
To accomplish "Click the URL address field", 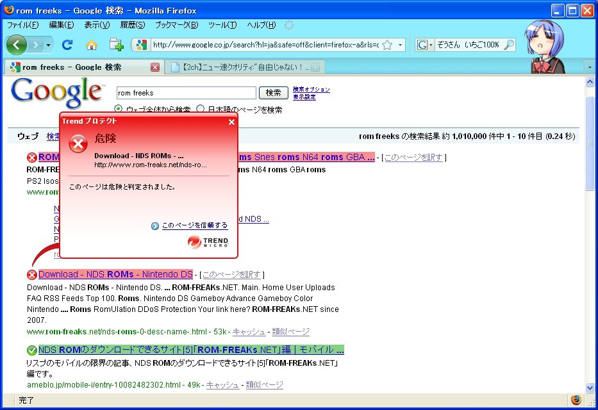I will point(265,45).
